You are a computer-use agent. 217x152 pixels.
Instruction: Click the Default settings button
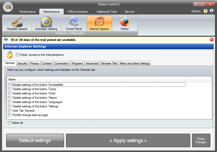35,140
